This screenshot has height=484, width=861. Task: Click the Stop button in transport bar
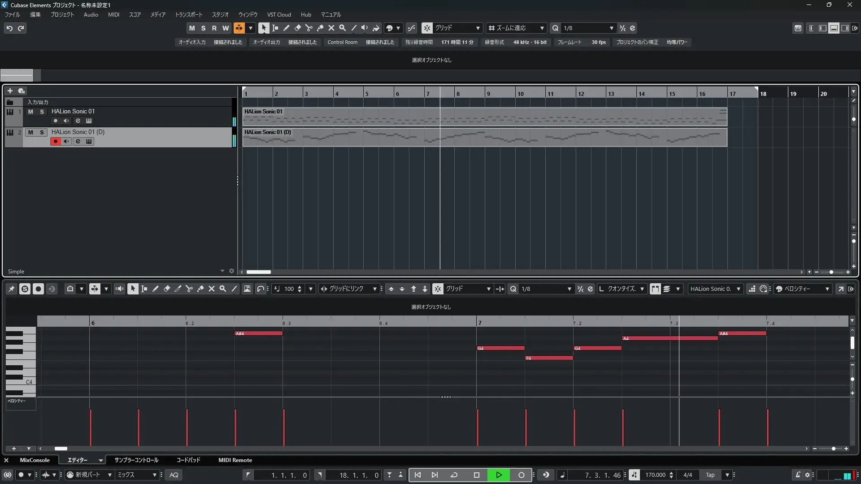476,475
